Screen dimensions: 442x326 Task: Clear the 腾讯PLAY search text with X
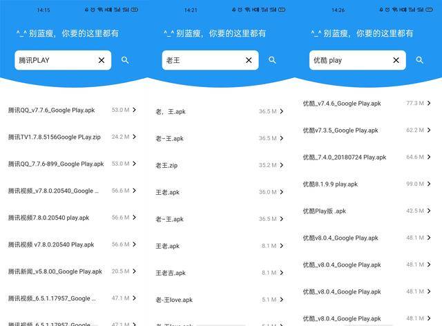coord(102,60)
